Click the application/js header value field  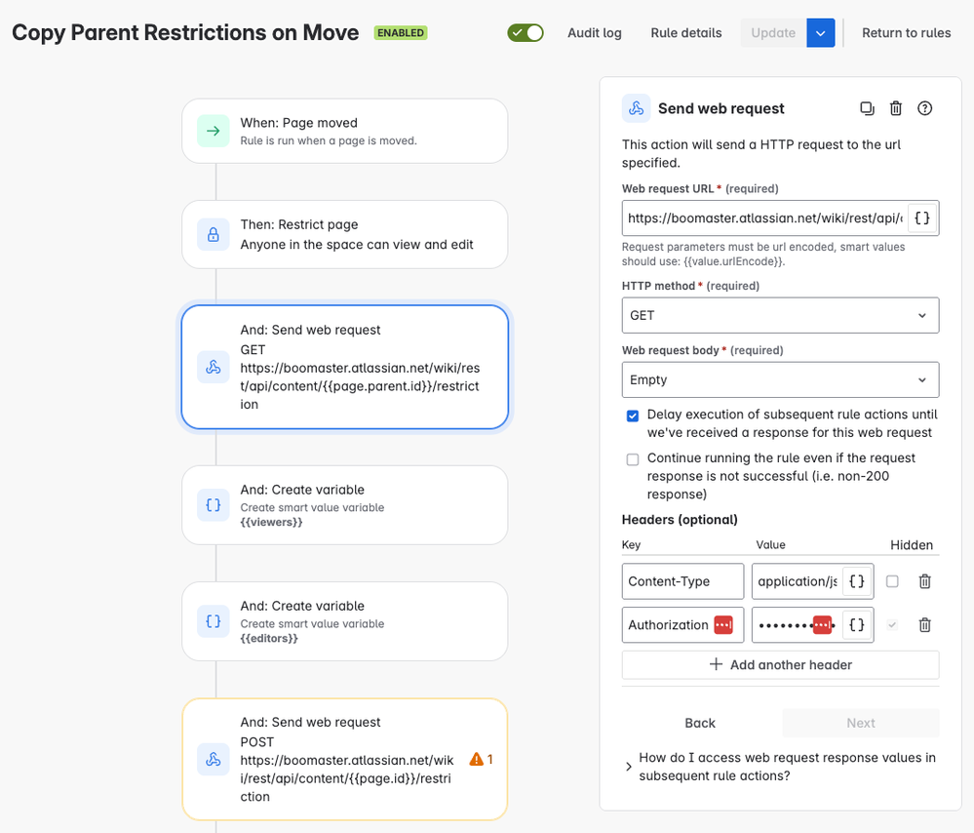[797, 581]
